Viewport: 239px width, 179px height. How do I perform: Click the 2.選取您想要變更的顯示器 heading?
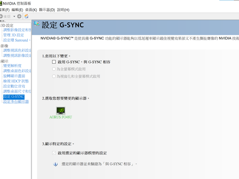66,98
